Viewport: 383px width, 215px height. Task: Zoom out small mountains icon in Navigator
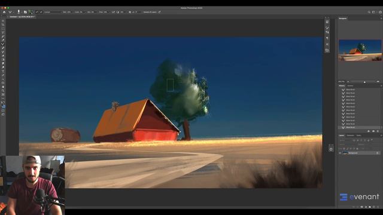click(348, 82)
